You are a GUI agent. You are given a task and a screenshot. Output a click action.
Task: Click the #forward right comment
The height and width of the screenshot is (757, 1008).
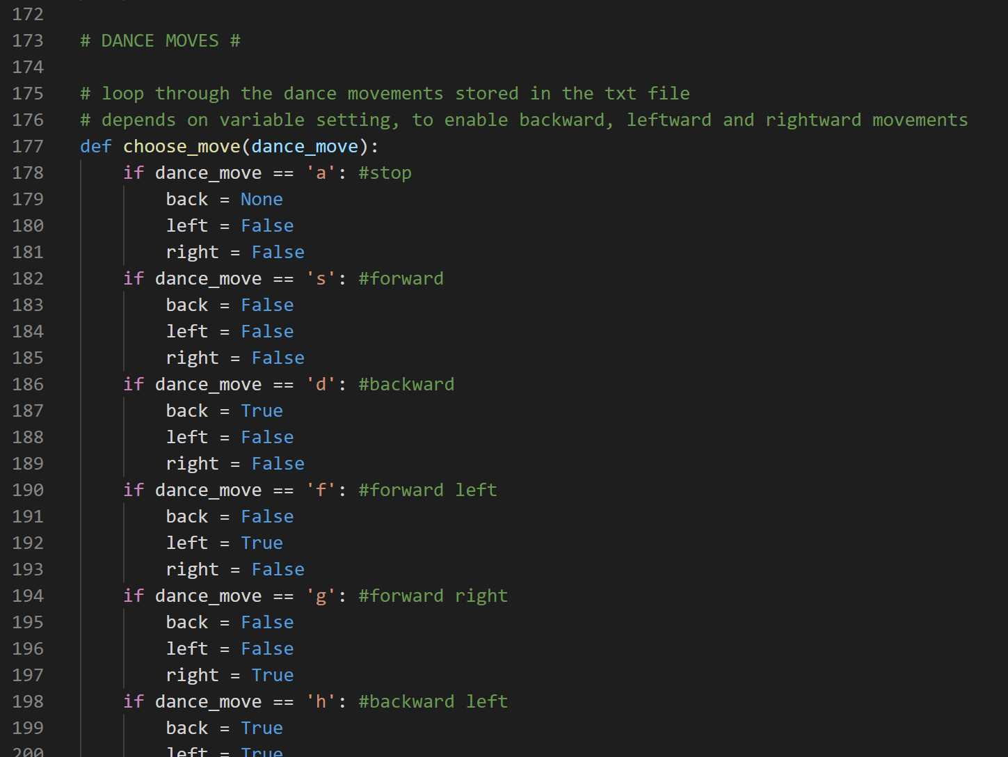[x=433, y=596]
